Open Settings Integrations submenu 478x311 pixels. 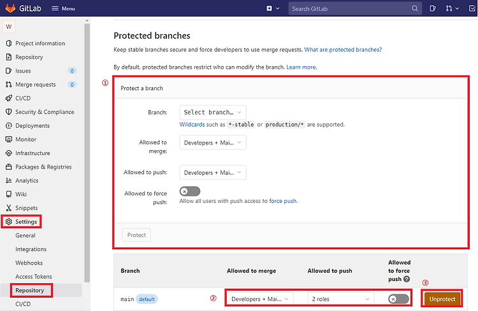point(31,249)
